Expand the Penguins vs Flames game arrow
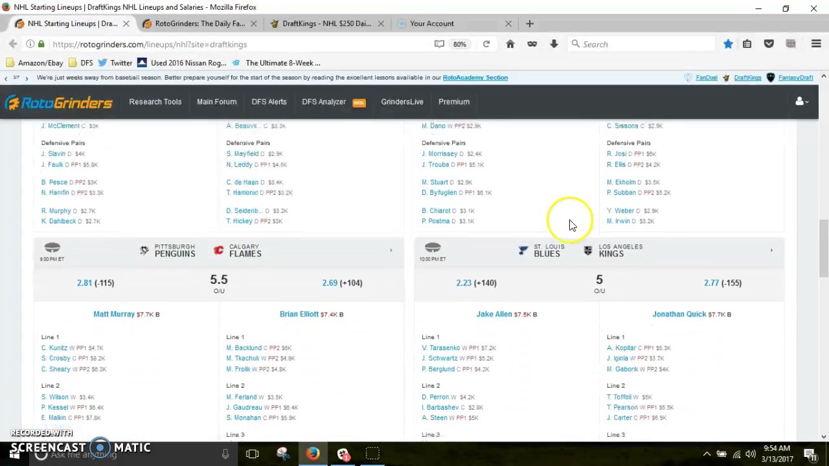The width and height of the screenshot is (829, 466). pos(391,250)
